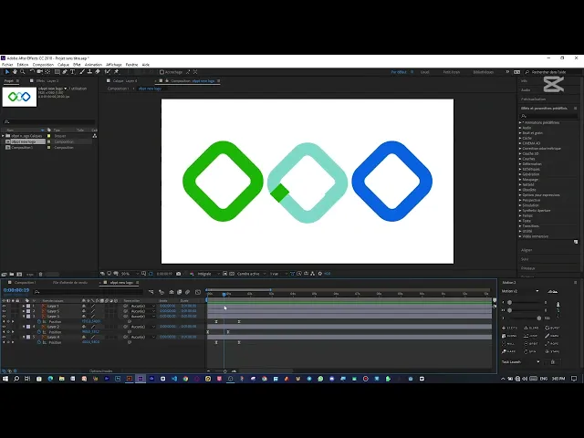This screenshot has width=584, height=438.
Task: Expand Layer 1 properties triangle
Action: pos(24,307)
